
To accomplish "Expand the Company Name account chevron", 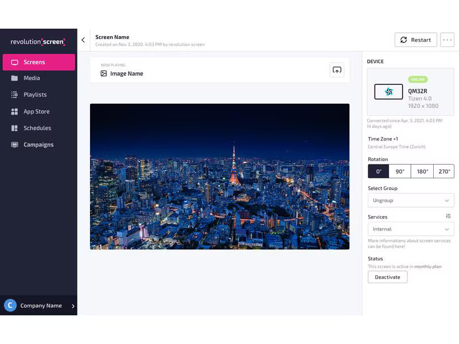I will (x=73, y=306).
